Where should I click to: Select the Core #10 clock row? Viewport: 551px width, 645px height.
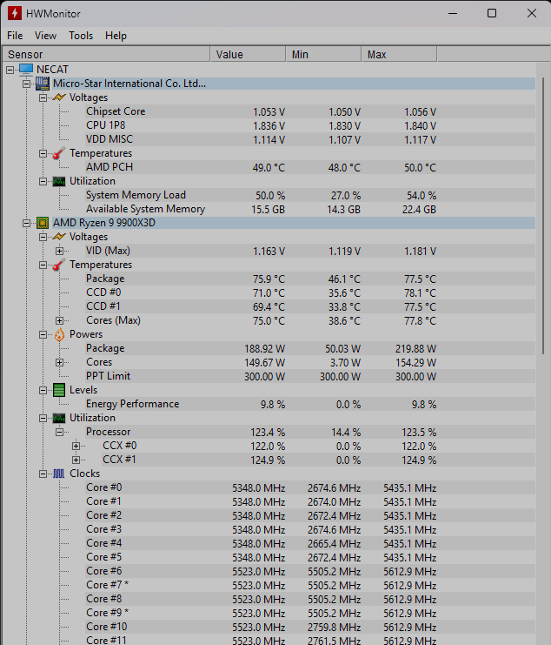coord(309,628)
